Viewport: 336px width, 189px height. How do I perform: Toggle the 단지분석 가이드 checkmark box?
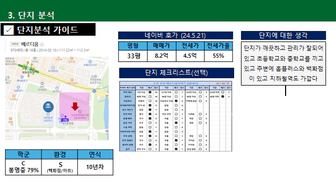point(8,30)
